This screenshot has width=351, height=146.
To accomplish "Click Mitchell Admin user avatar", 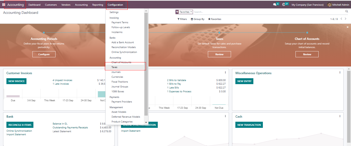I will (329, 5).
